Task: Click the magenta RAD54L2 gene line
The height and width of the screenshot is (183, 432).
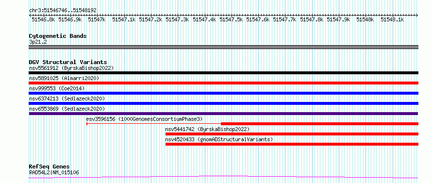Action: tap(223, 177)
